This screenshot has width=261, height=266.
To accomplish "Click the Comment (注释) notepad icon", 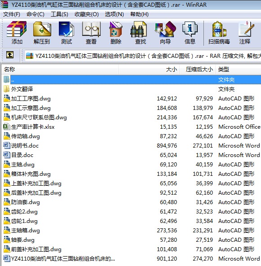I will [x=246, y=29].
